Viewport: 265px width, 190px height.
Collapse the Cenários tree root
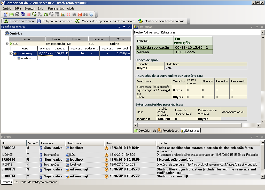(3, 33)
